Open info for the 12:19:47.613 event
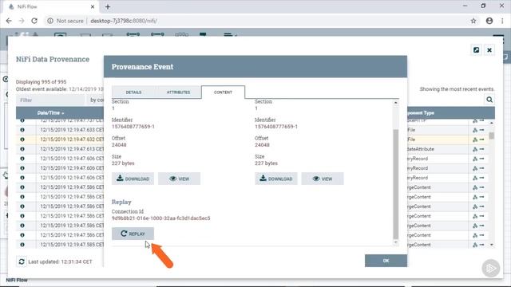Image resolution: width=511 pixels, height=287 pixels. [22, 149]
